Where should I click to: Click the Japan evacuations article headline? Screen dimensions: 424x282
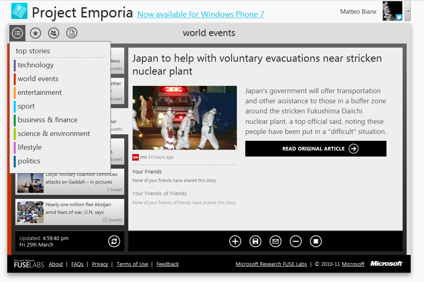click(x=257, y=65)
